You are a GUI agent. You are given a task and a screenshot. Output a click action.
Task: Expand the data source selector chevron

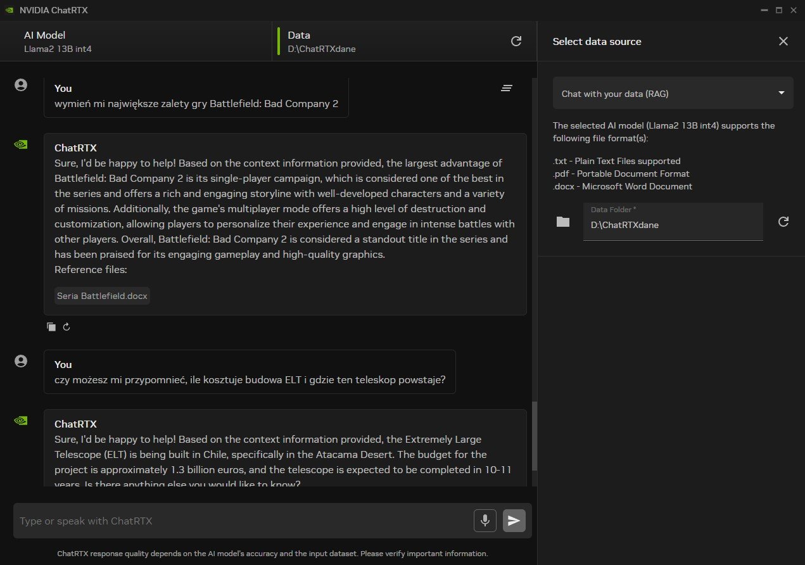782,92
